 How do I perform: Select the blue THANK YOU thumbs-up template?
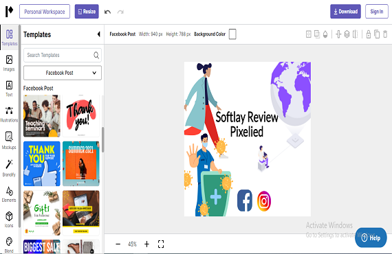[x=42, y=163]
